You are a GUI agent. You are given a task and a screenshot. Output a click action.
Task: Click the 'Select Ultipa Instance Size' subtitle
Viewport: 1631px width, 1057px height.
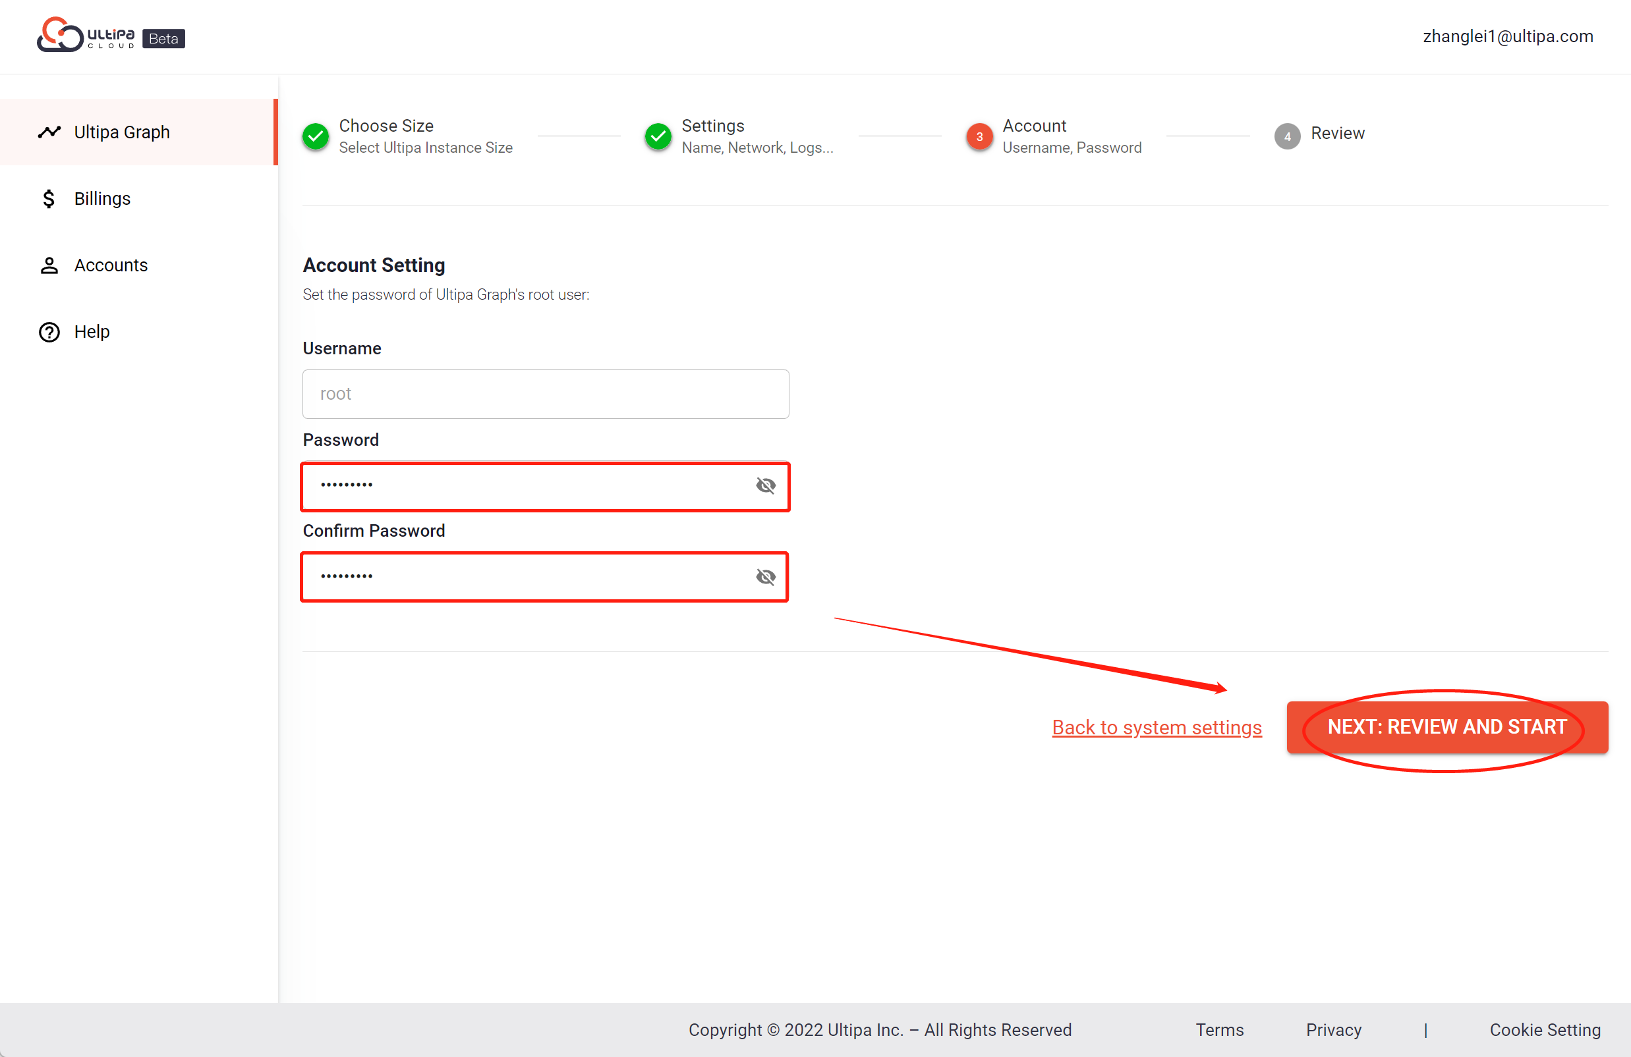click(426, 148)
